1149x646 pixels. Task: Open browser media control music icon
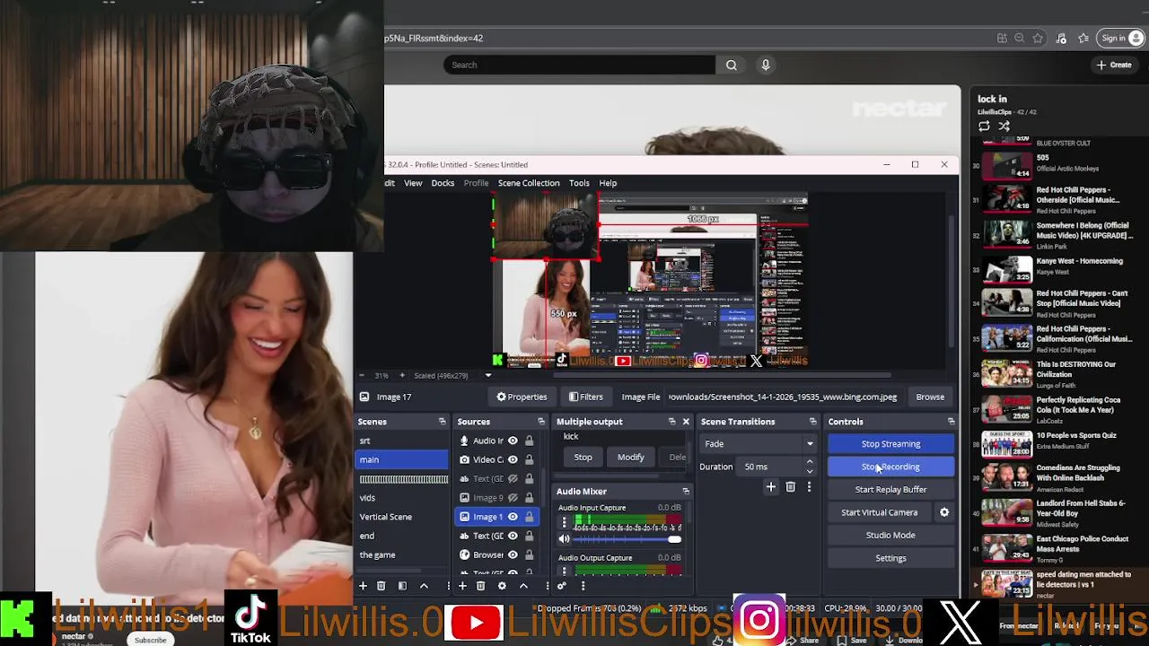coord(1061,39)
